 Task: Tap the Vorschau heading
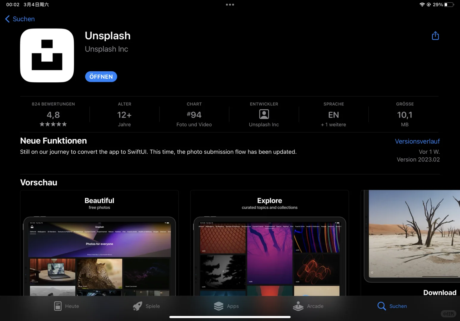click(x=39, y=182)
